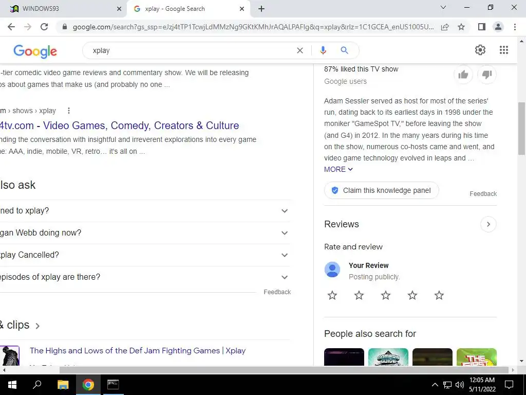The image size is (526, 395).
Task: Click the Google logo
Action: 35,51
